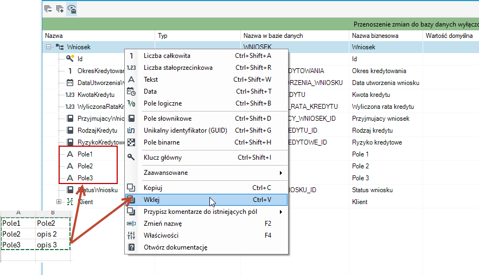Select the Pole3 tree row
Image resolution: width=479 pixels, height=275 pixels.
click(x=85, y=178)
